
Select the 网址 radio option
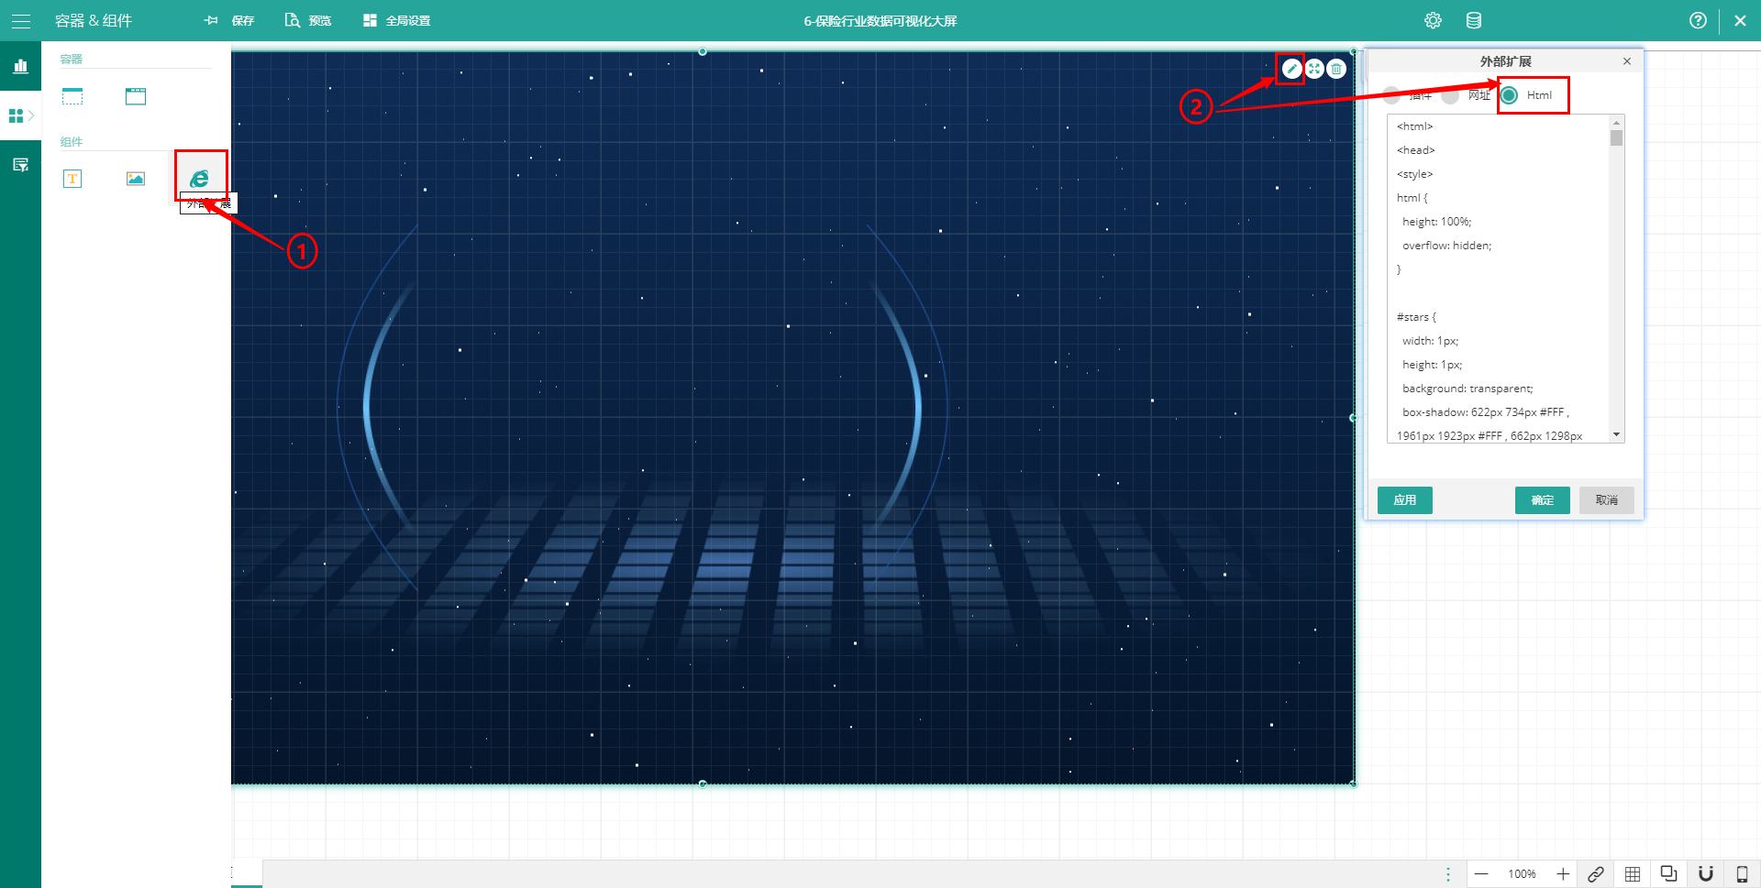coord(1450,95)
